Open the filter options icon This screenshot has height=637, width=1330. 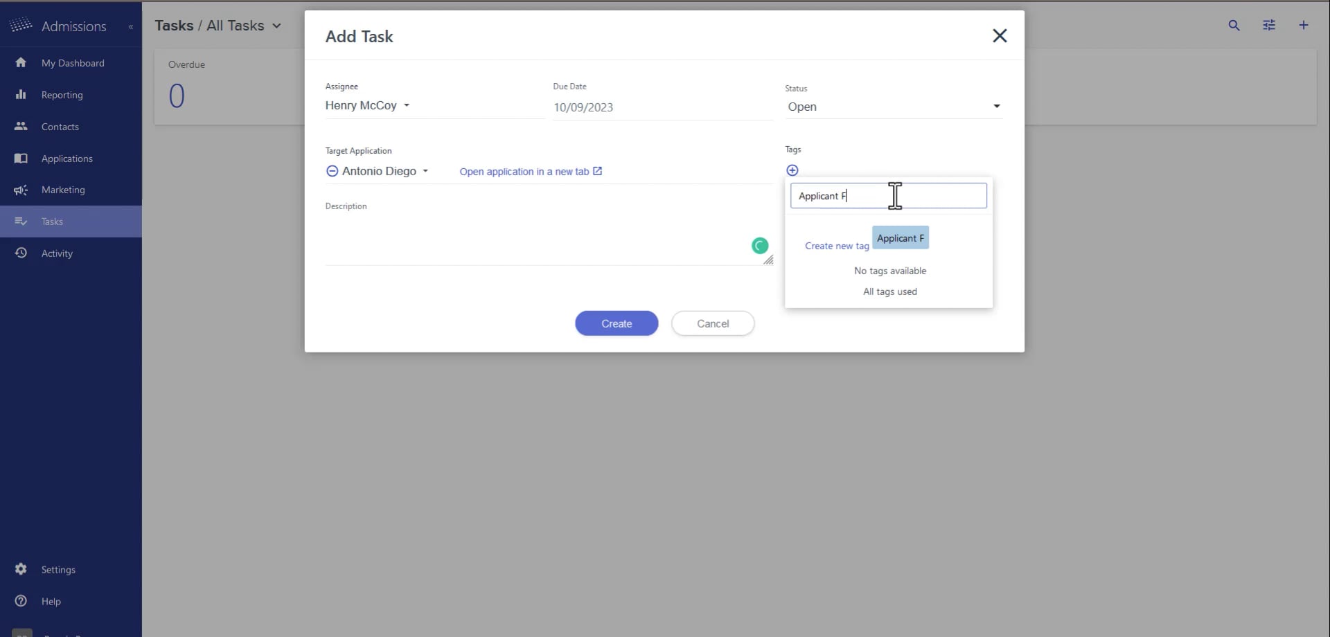point(1269,25)
